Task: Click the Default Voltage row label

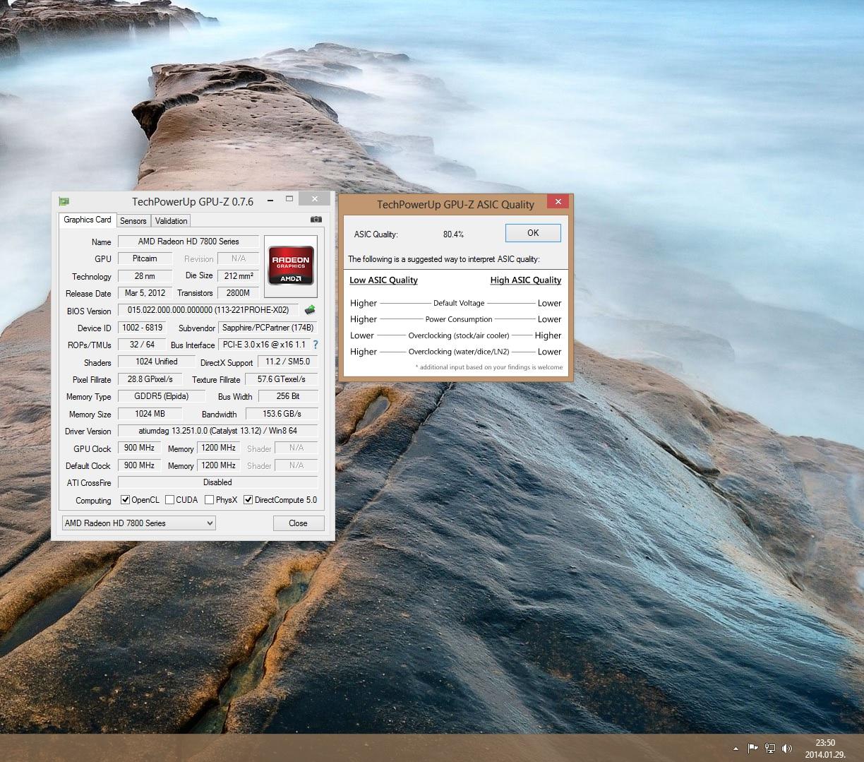Action: click(459, 303)
